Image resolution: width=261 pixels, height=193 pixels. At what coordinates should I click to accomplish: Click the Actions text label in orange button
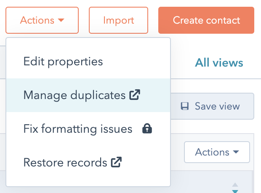pyautogui.click(x=37, y=20)
